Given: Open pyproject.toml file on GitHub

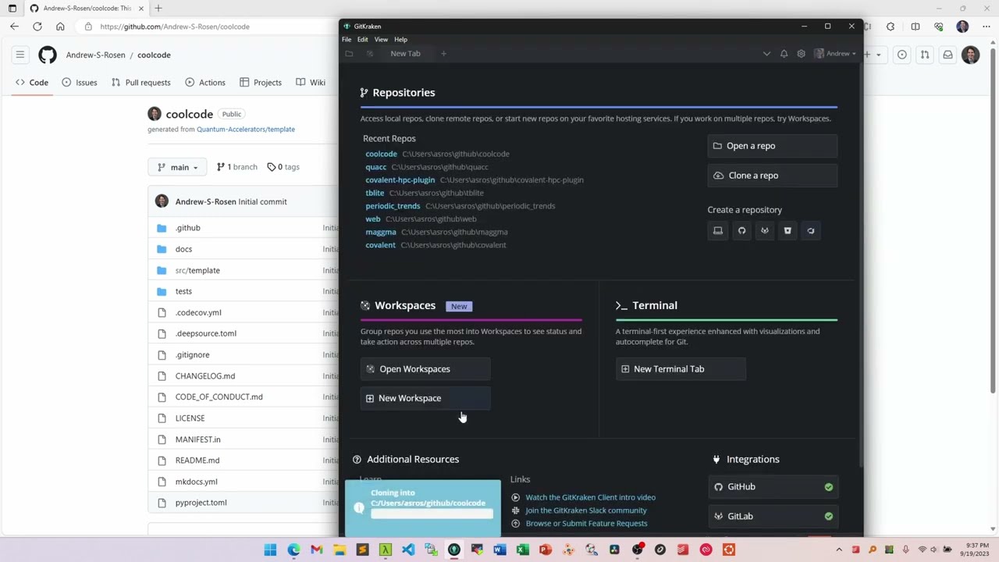Looking at the screenshot, I should click(201, 503).
